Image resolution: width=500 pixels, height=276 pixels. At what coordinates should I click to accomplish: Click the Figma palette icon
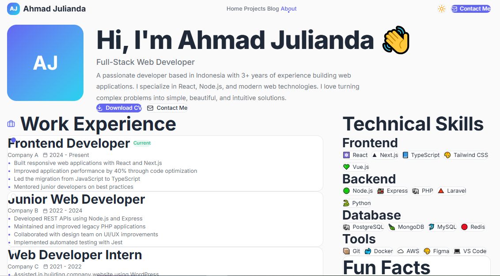tap(427, 251)
